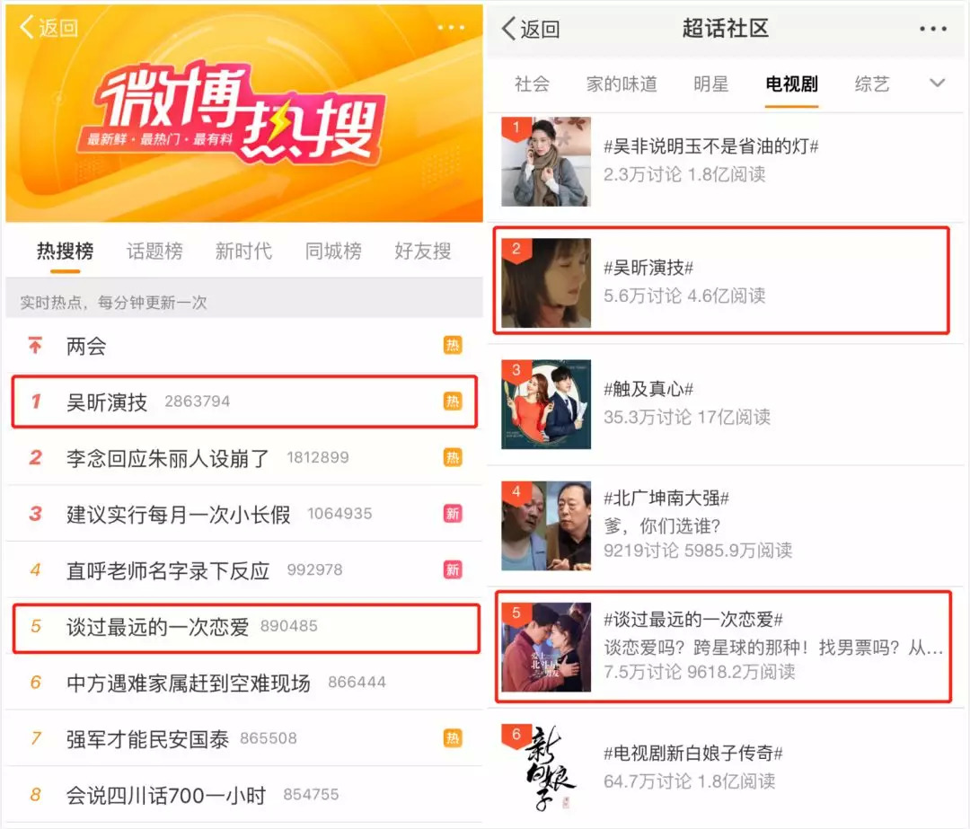Image resolution: width=970 pixels, height=829 pixels.
Task: Open hot search entry 谈过最远的一次恋爱
Action: tap(245, 627)
